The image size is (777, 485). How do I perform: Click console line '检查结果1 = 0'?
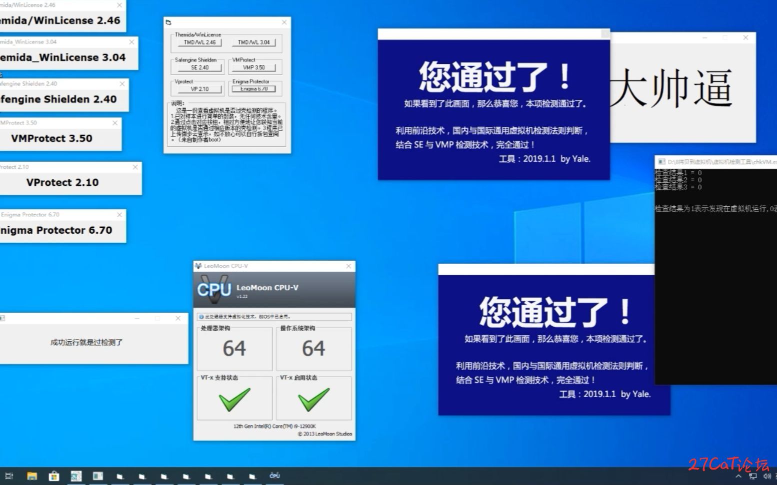(678, 173)
